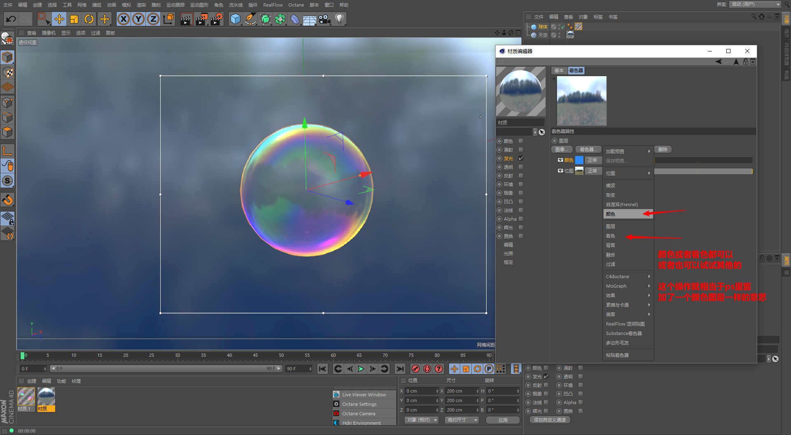
Task: Click 图像... button
Action: point(562,149)
